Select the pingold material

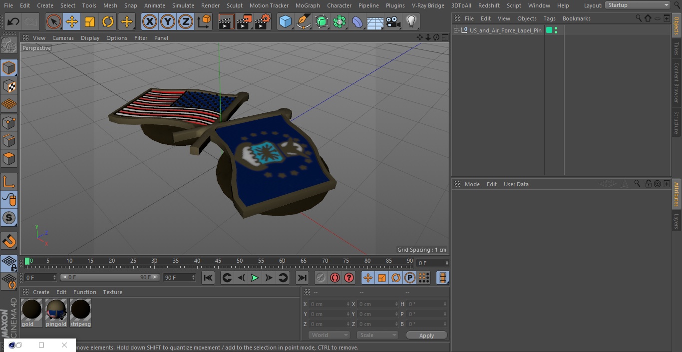pyautogui.click(x=56, y=313)
